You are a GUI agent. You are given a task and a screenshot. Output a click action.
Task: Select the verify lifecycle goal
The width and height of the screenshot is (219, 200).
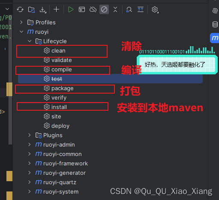pos(59,98)
